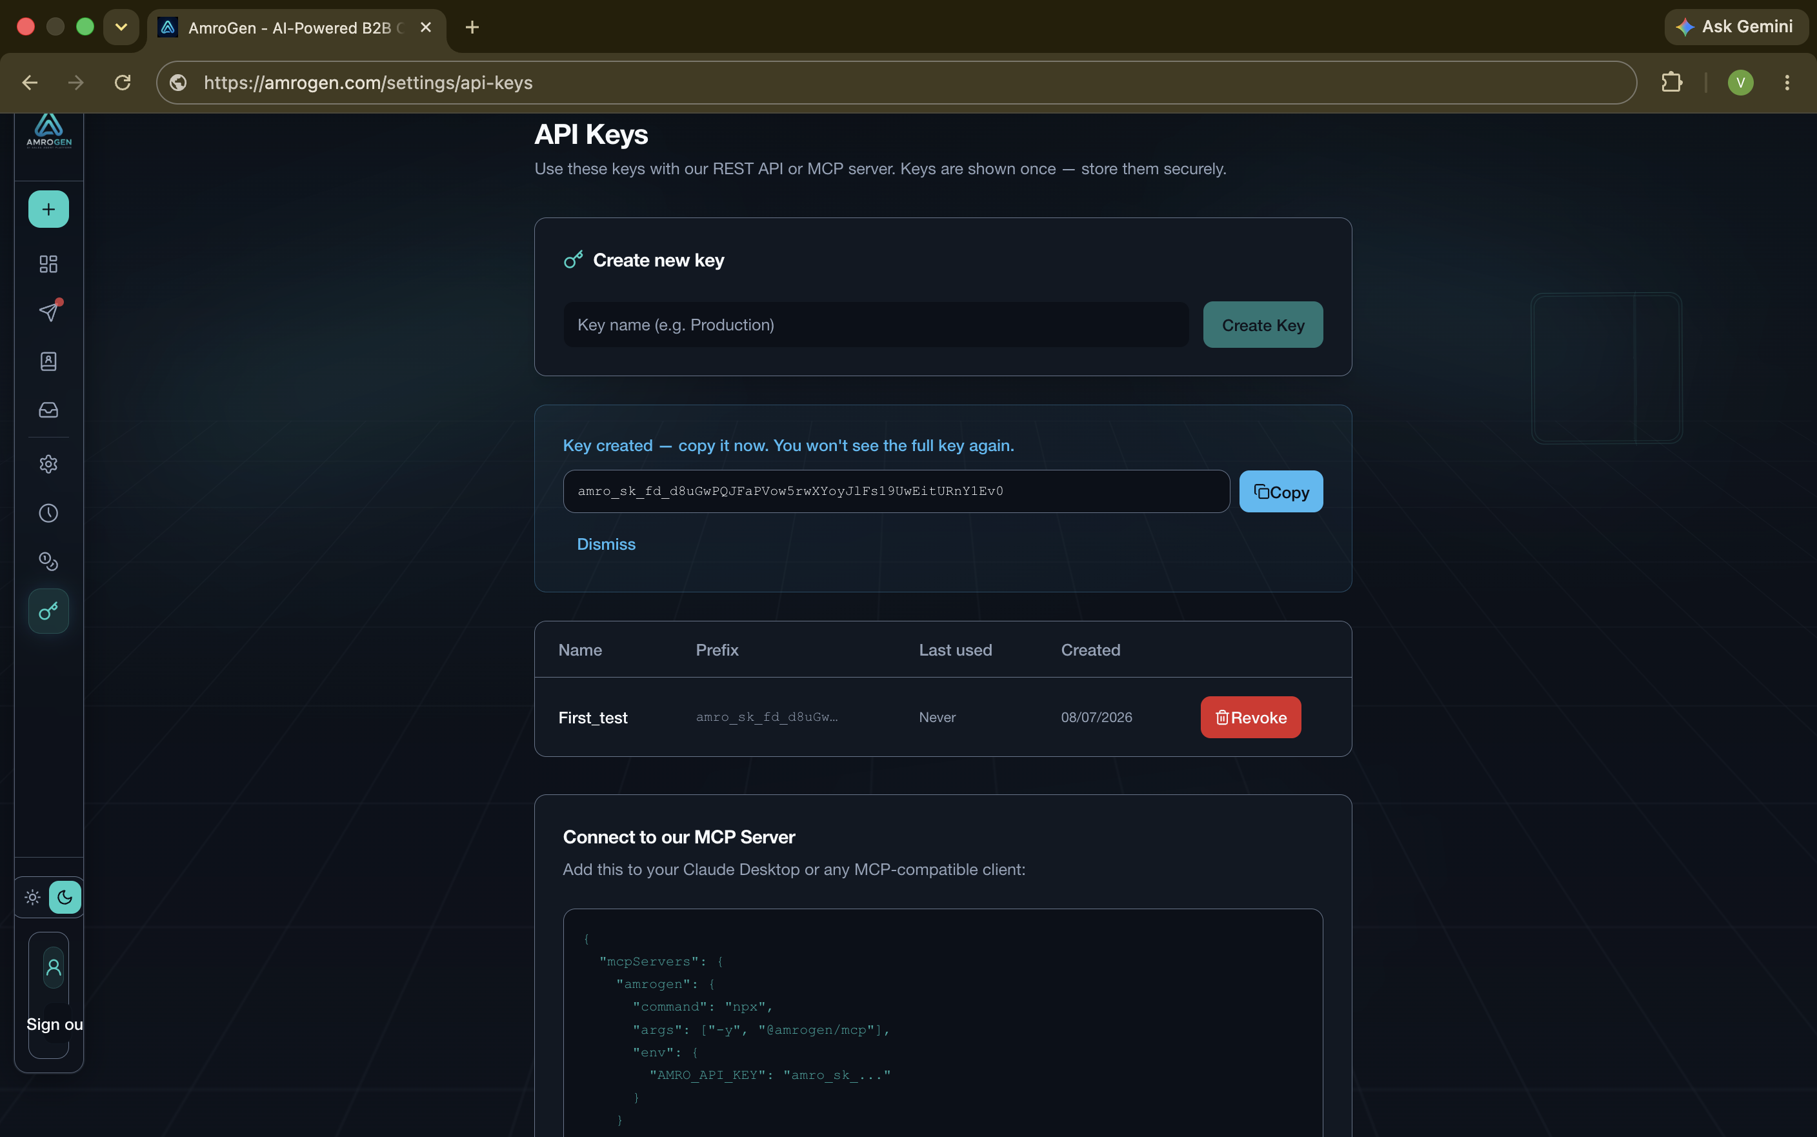Click the First_test key name
The height and width of the screenshot is (1137, 1817).
[x=593, y=718]
